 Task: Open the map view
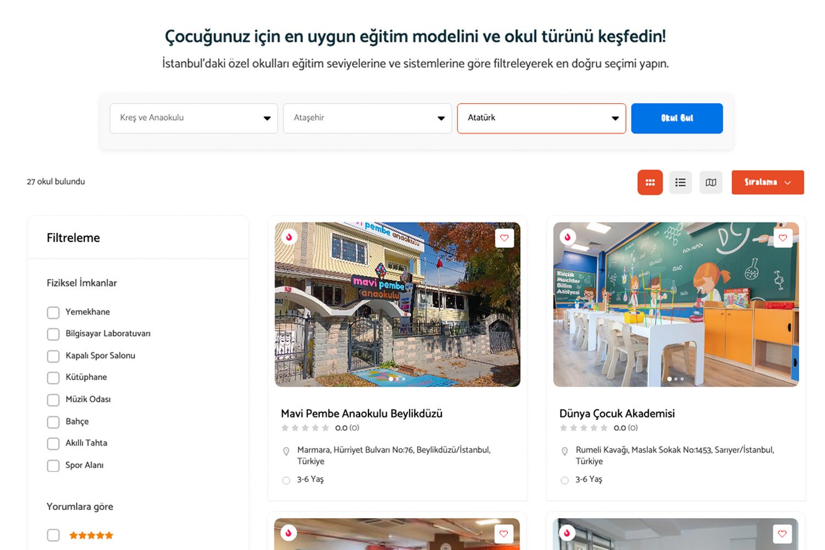(x=711, y=183)
